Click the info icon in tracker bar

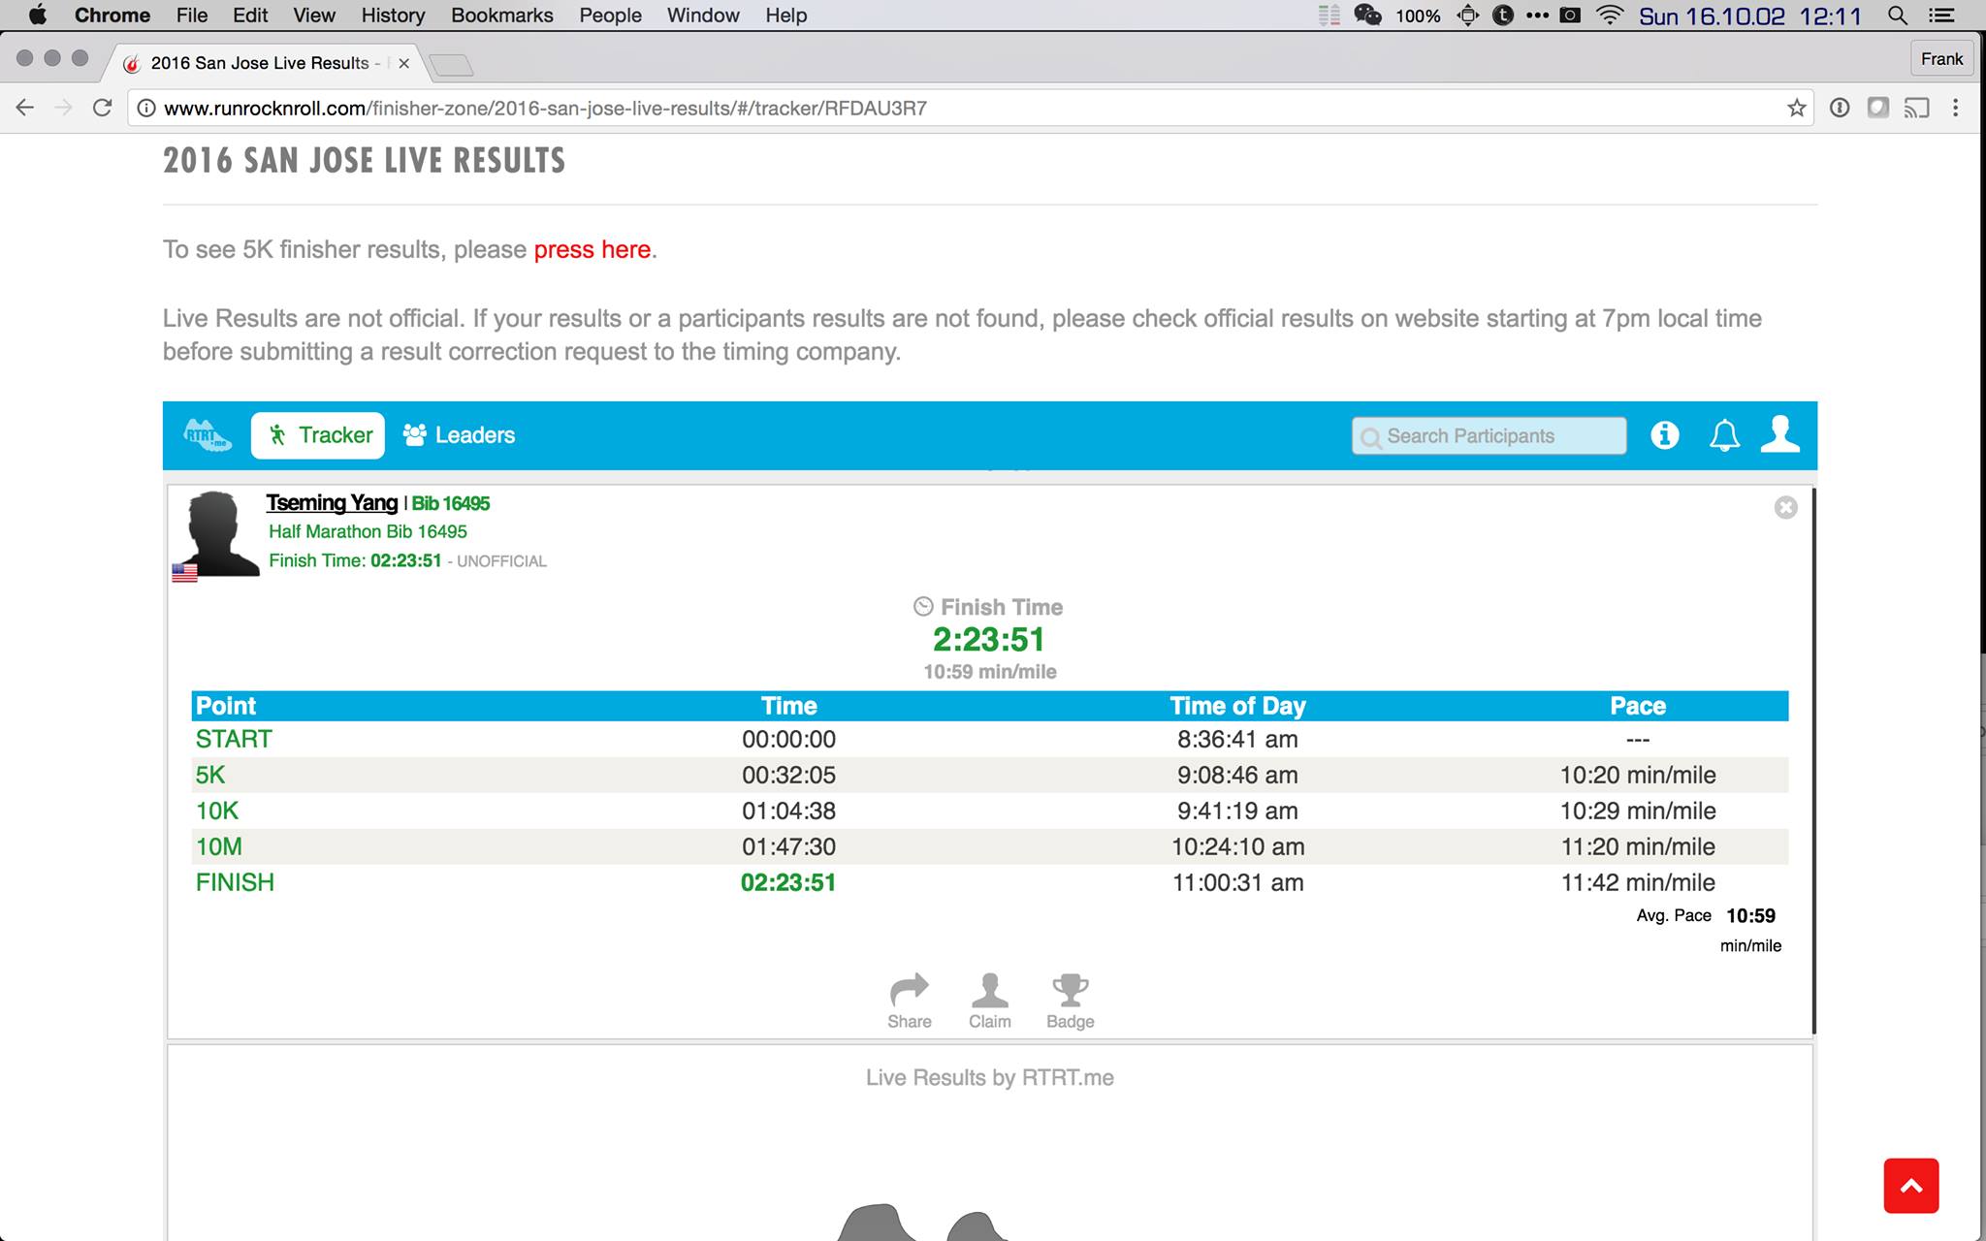(1664, 435)
